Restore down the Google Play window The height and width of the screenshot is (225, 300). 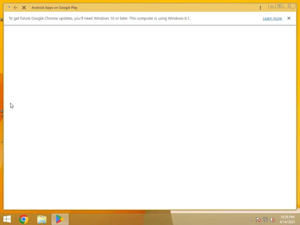pyautogui.click(x=279, y=6)
